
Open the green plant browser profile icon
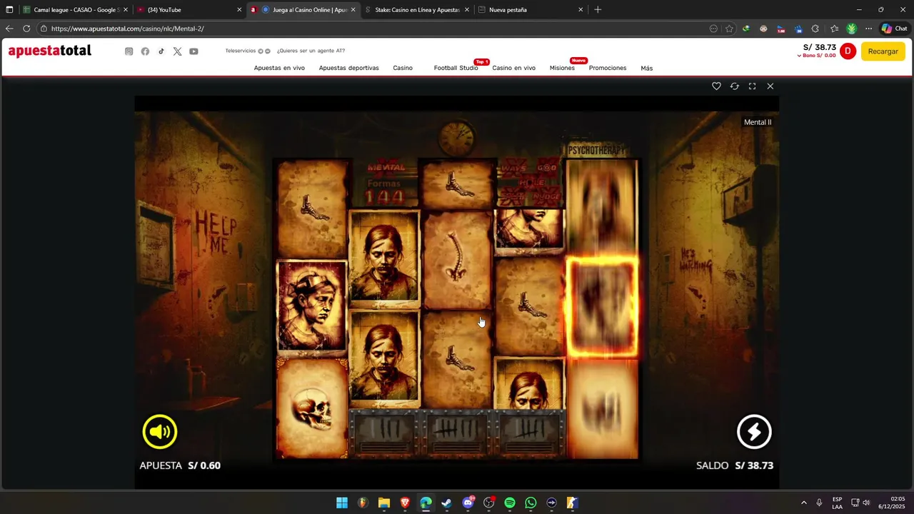[x=851, y=29]
